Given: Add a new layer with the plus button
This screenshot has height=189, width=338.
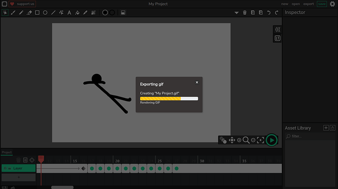Looking at the screenshot, I should [19, 177].
